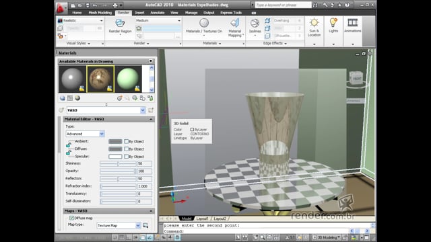Click the Save icon in quick access toolbar

click(x=88, y=5)
